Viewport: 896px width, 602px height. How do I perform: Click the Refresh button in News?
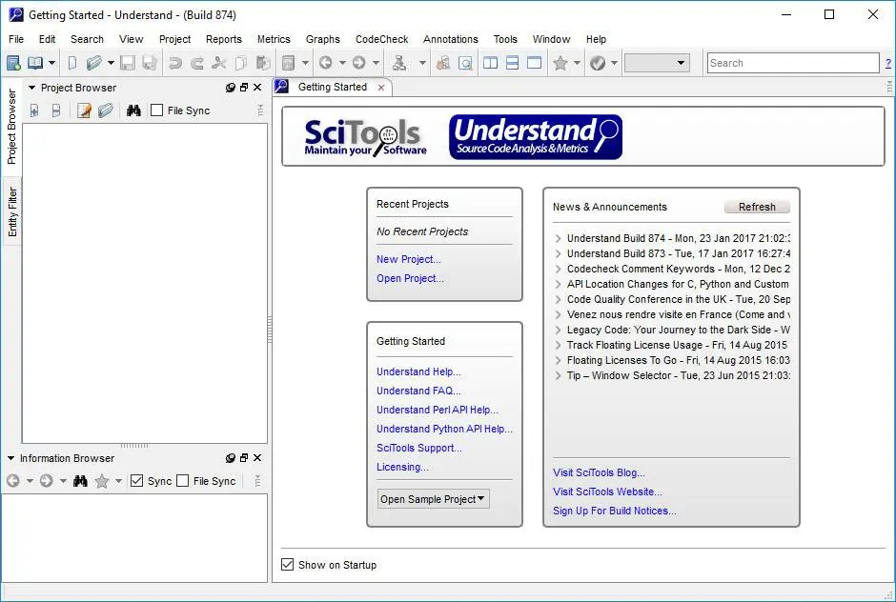[x=757, y=207]
